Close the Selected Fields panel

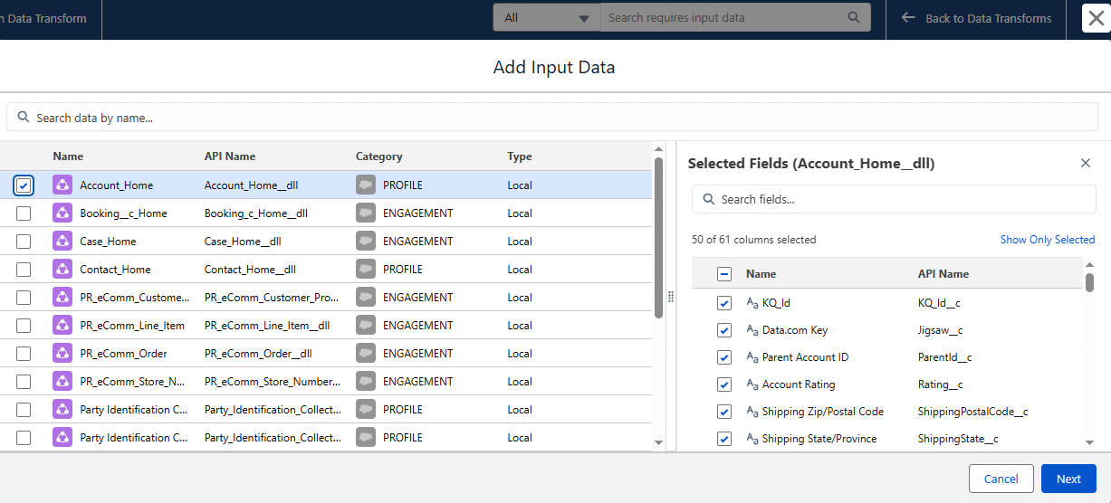(1086, 164)
